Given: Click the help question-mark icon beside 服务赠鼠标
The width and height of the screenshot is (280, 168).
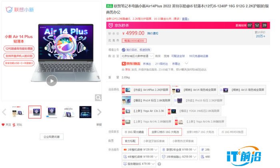Looking at the screenshot, I should [159, 164].
